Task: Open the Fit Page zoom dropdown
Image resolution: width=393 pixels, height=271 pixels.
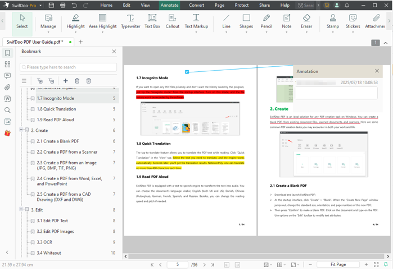Action: pos(338,264)
